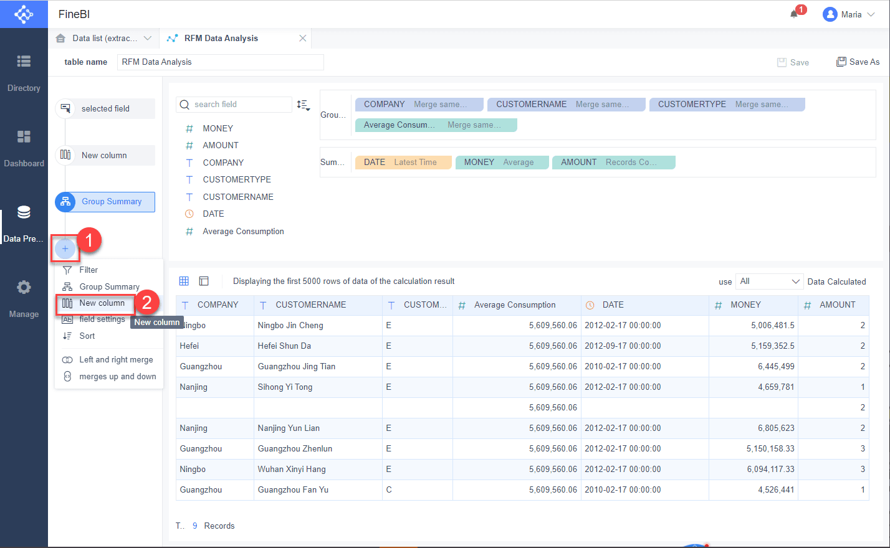Click the Hefei Shun Da cell
Image resolution: width=890 pixels, height=548 pixels.
318,346
